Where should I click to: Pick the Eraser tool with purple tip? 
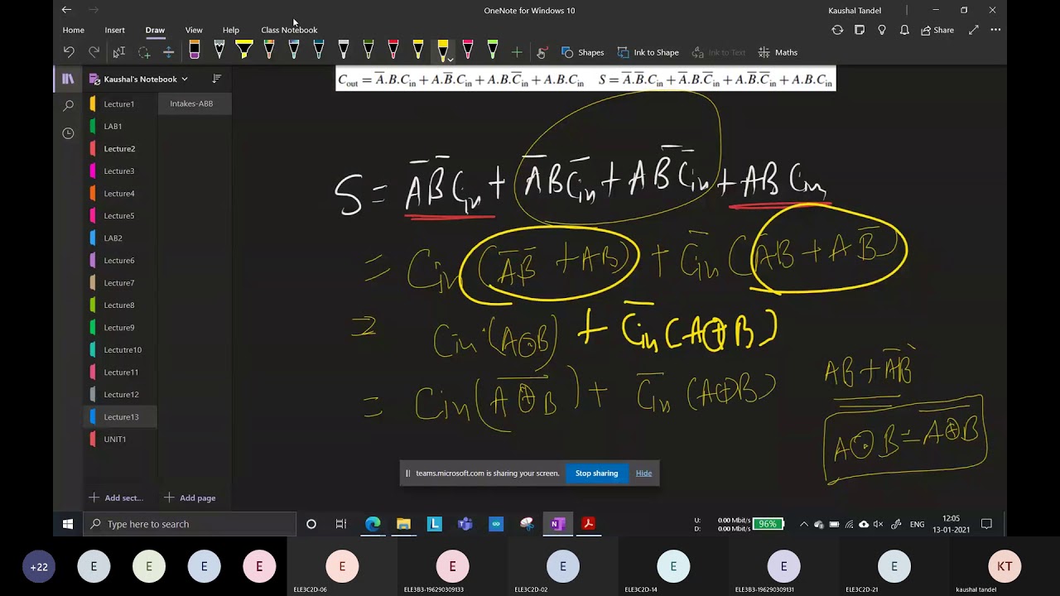coord(195,51)
